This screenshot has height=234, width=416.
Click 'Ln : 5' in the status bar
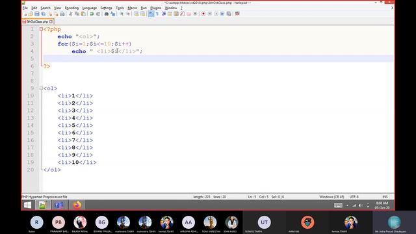click(252, 197)
